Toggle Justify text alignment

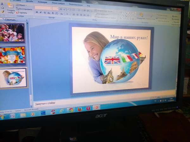(x=85, y=15)
